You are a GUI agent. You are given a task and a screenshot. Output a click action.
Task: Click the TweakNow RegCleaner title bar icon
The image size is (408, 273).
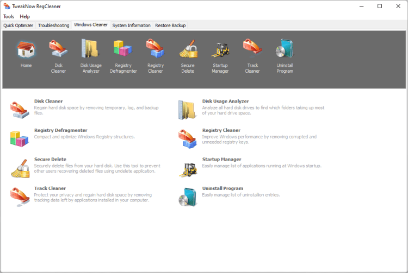pyautogui.click(x=7, y=6)
